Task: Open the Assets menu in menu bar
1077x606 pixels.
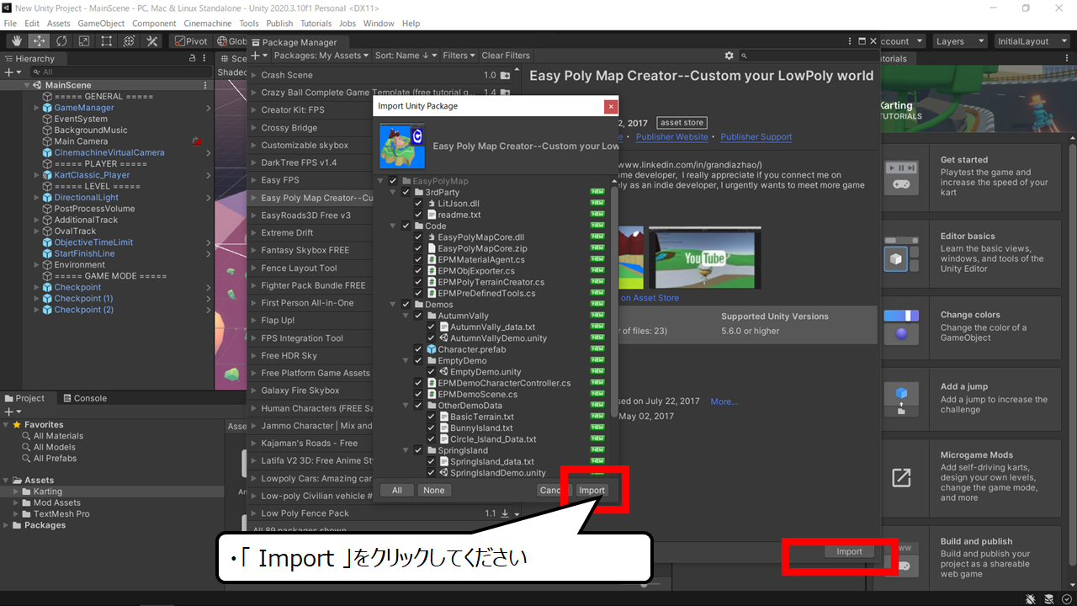Action: click(x=59, y=24)
